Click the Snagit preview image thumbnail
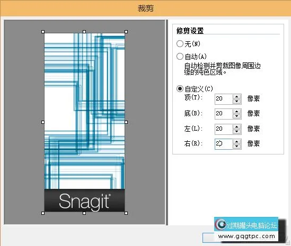The width and height of the screenshot is (291, 246). pyautogui.click(x=84, y=122)
